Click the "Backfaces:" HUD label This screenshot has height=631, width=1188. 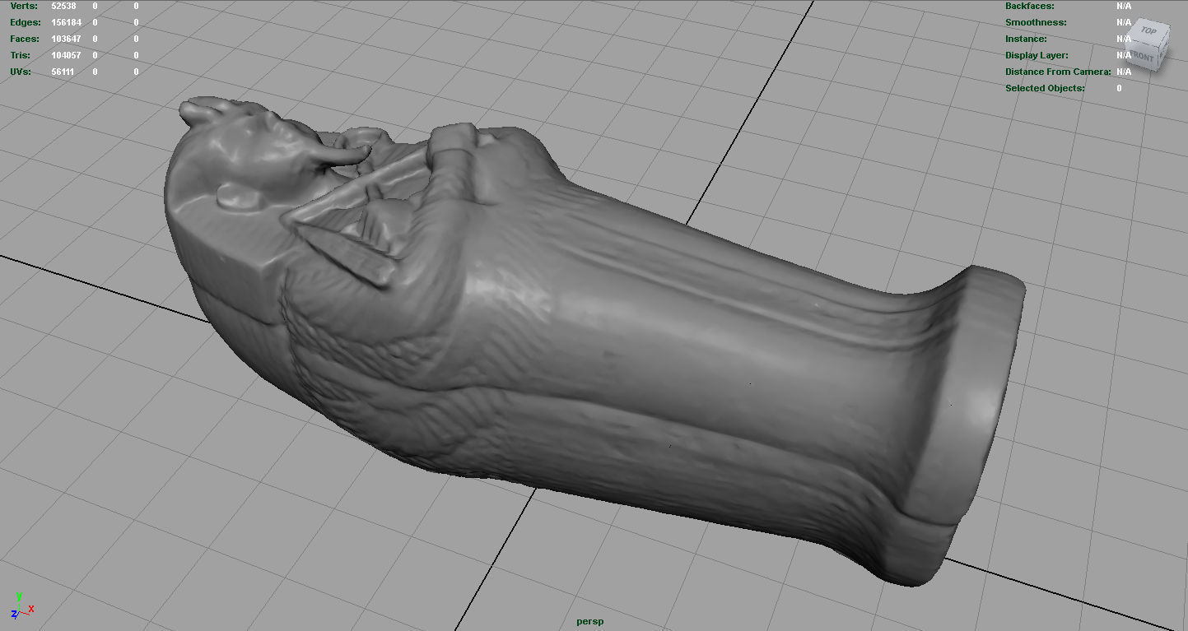tap(1032, 6)
